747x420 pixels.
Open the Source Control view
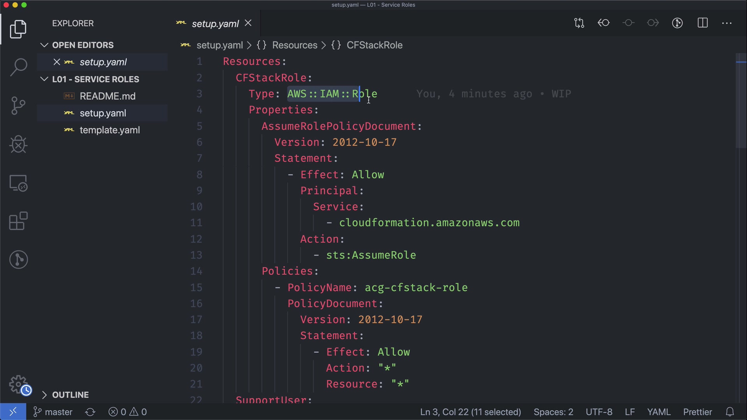(x=18, y=105)
